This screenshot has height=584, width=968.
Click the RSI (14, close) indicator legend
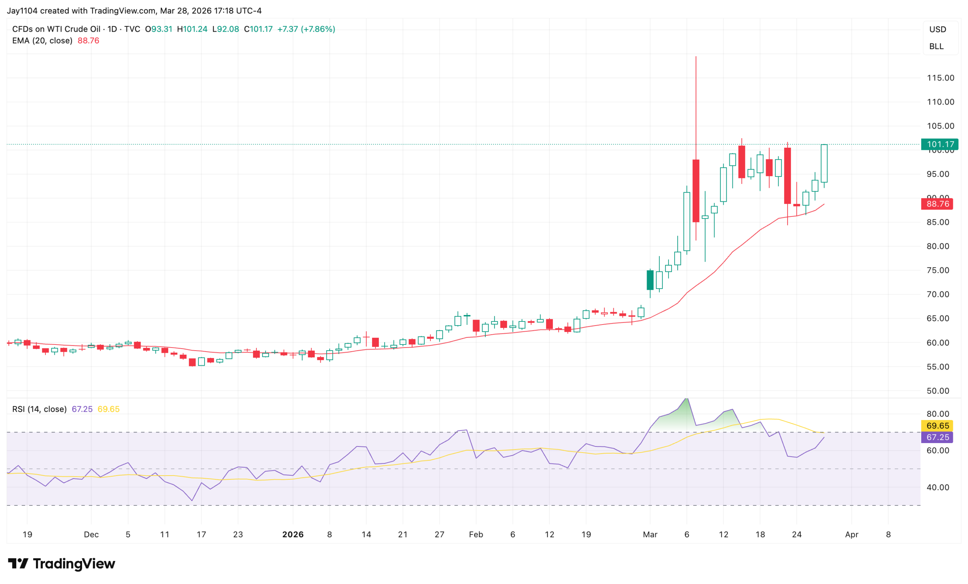39,409
